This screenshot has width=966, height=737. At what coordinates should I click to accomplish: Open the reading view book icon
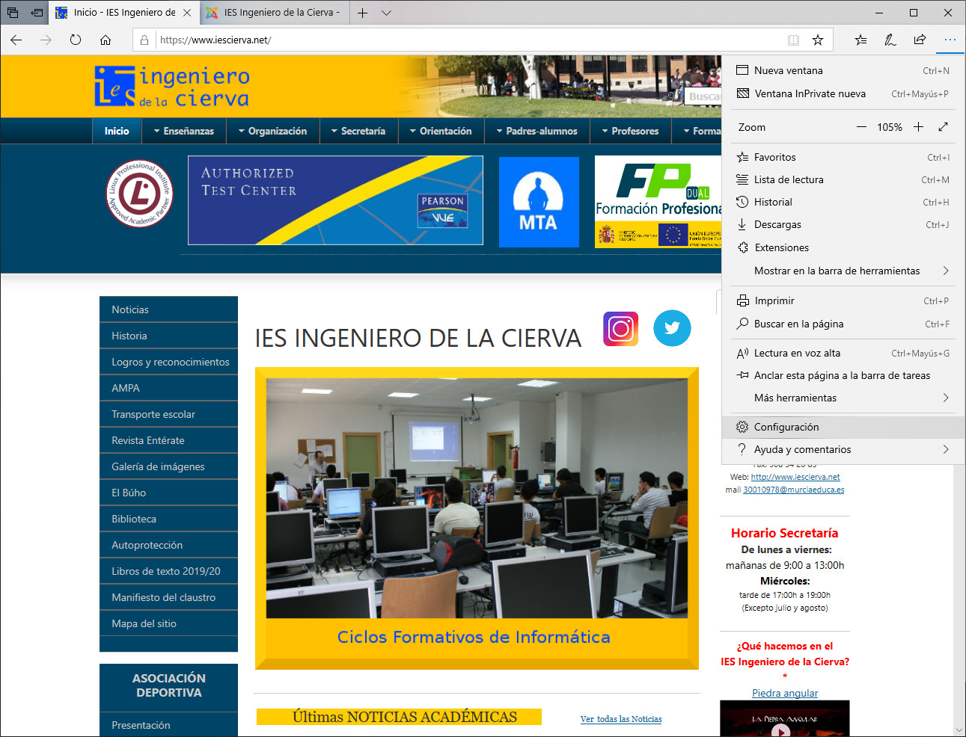pos(793,40)
